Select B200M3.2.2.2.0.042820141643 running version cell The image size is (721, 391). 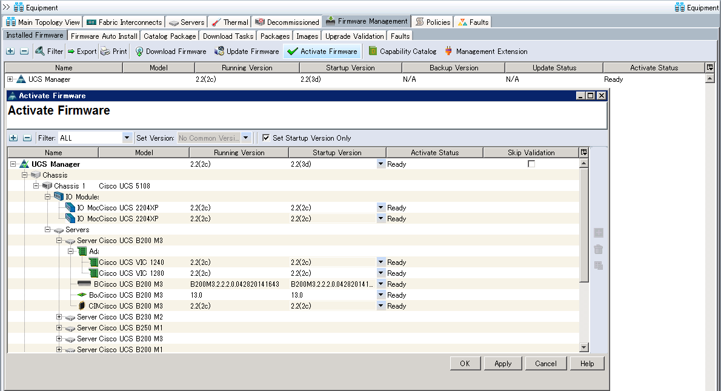point(238,284)
